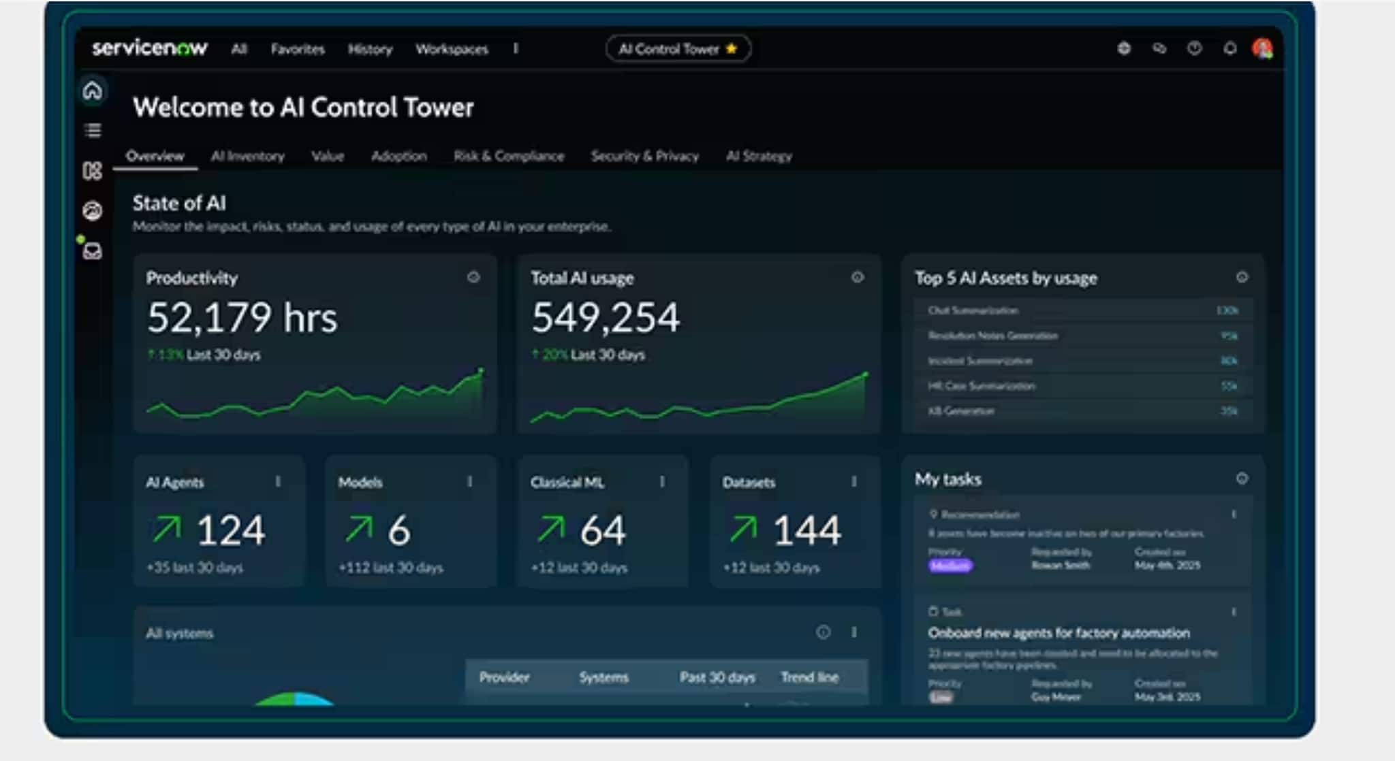Open the dashboards grid icon in sidebar

[93, 170]
